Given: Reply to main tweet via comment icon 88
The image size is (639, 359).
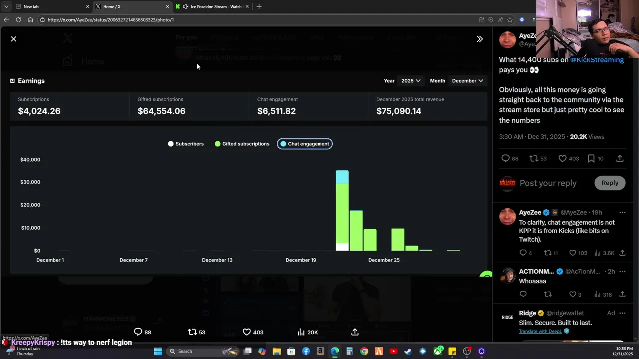Looking at the screenshot, I should (x=510, y=158).
